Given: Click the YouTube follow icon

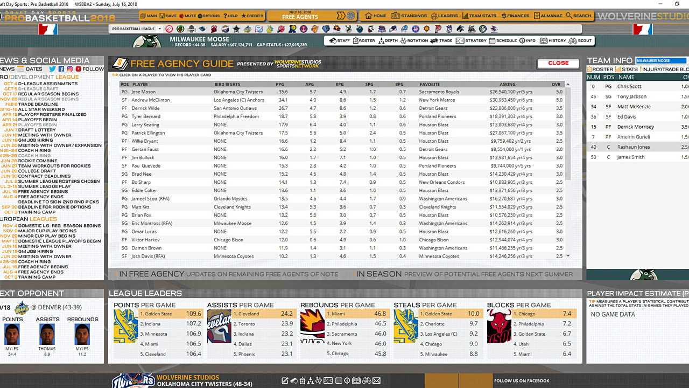Looking at the screenshot, I should click(79, 69).
